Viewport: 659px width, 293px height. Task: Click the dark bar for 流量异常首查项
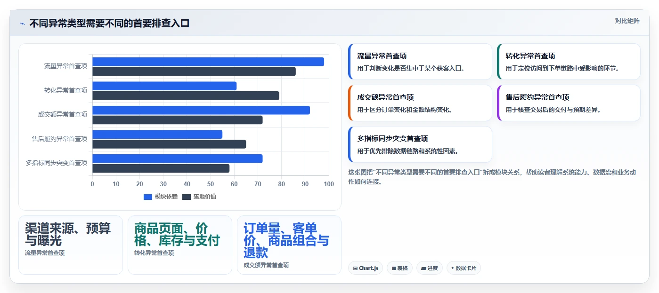(x=194, y=71)
